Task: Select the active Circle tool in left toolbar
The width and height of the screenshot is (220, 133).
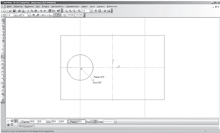Action: (3, 57)
